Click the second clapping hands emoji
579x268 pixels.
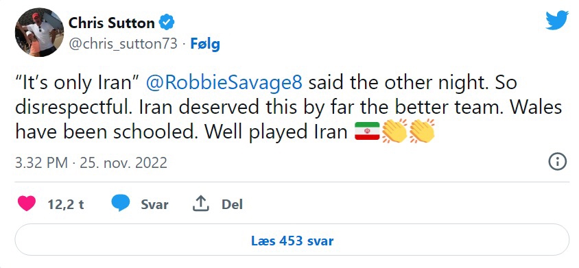coord(422,131)
